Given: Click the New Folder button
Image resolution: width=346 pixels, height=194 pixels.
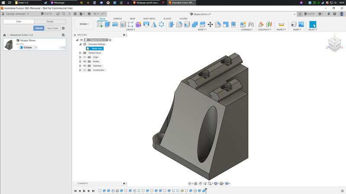Looking at the screenshot, I should click(x=53, y=28).
